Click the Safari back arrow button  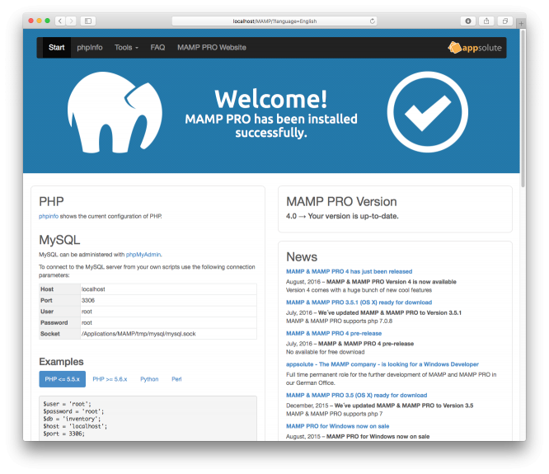60,21
